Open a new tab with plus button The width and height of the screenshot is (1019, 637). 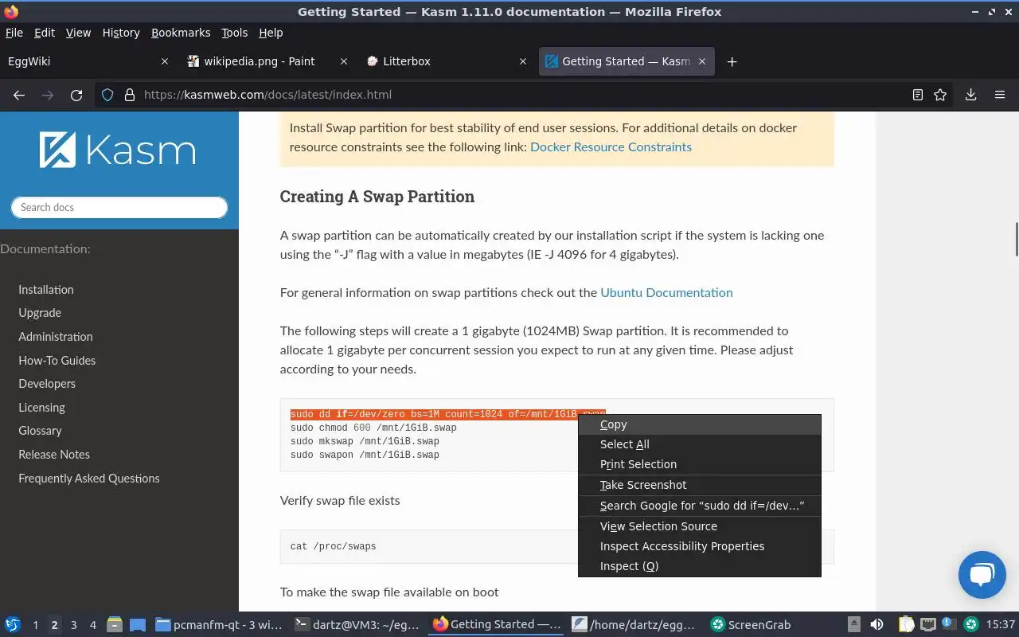[x=732, y=61]
